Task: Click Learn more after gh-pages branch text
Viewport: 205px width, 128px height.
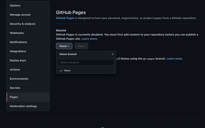Action: 174,59
